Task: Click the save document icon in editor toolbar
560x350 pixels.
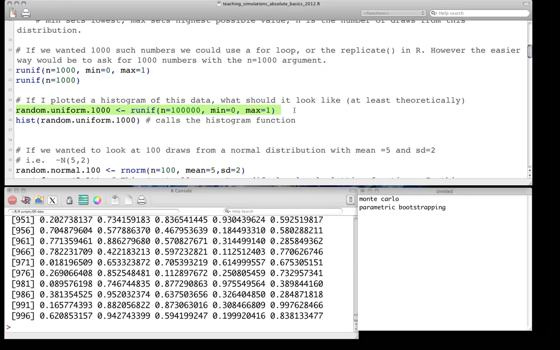Action: [x=13, y=13]
